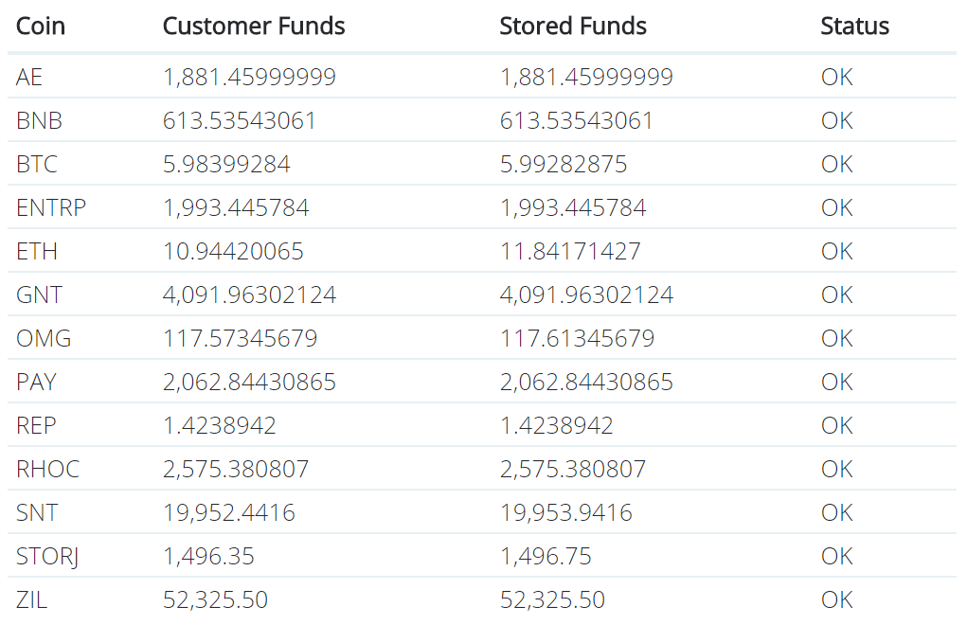Image resolution: width=967 pixels, height=625 pixels.
Task: Click the Status column header
Action: [x=854, y=27]
